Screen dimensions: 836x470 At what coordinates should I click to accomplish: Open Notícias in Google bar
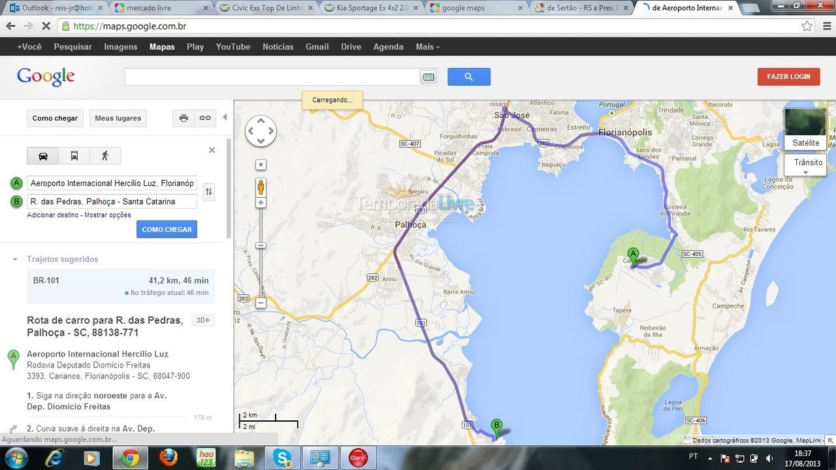(278, 46)
